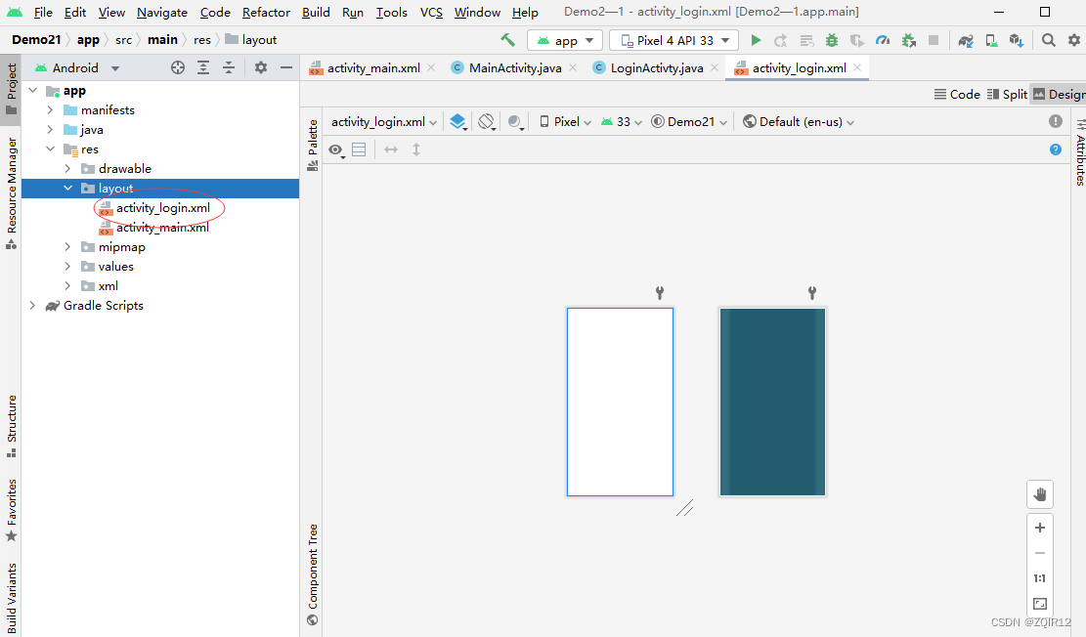
Task: Switch to the activity_main.xml editor tab
Action: pyautogui.click(x=373, y=67)
